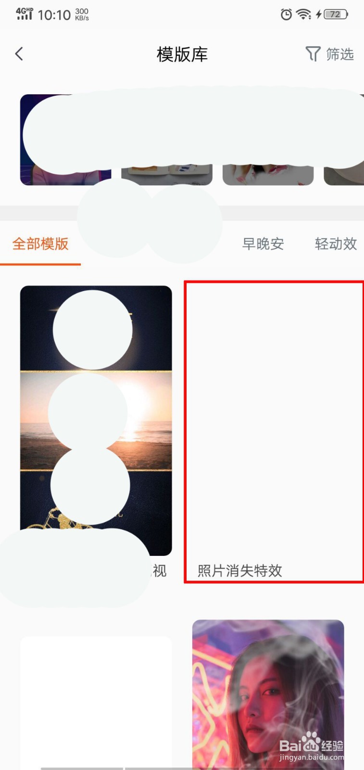Viewport: 364px width, 770px height.
Task: Open the smoky neon portrait template
Action: point(268,694)
